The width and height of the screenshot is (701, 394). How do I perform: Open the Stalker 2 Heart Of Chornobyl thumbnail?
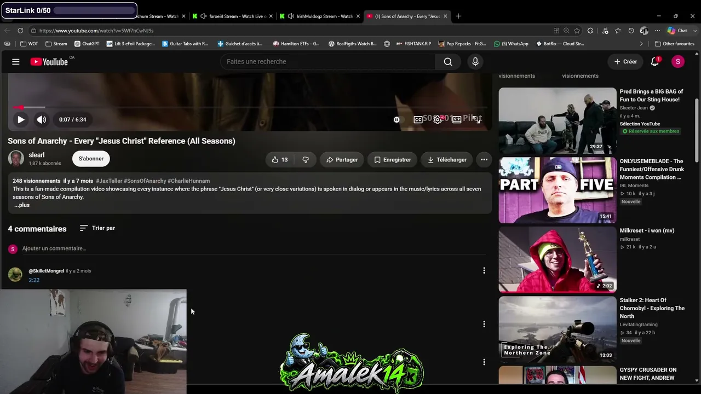(x=558, y=329)
